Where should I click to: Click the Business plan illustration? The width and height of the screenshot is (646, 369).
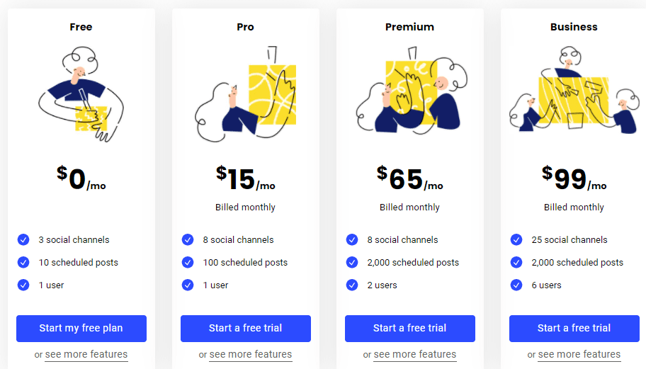574,90
